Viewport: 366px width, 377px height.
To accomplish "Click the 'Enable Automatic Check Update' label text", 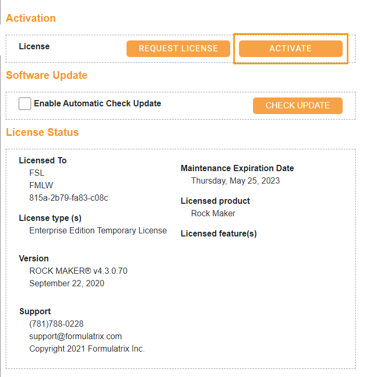I will click(x=97, y=103).
